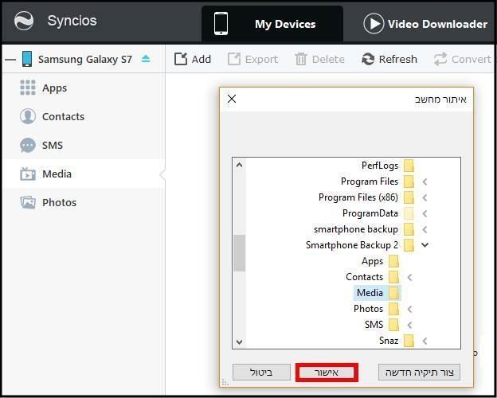Switch to Video Downloader tab
Image resolution: width=497 pixels, height=398 pixels.
click(x=425, y=24)
